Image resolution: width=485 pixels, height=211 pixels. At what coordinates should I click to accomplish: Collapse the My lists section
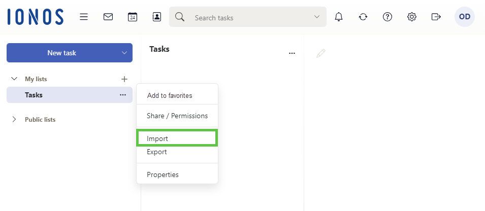click(14, 79)
